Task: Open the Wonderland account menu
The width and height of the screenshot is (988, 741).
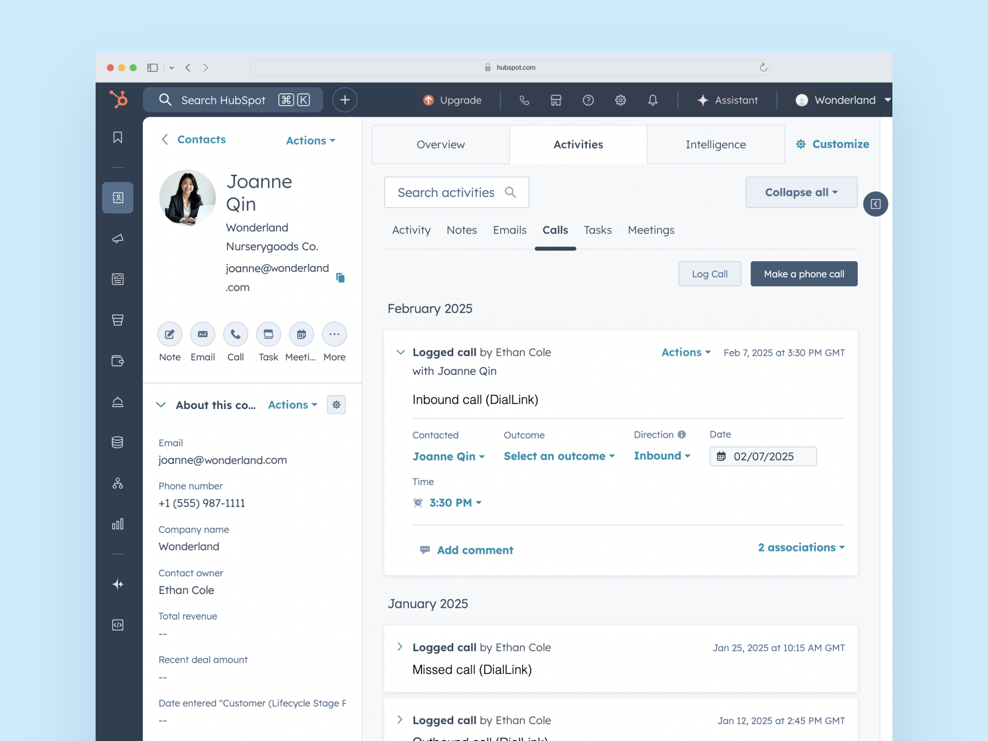Action: pos(842,100)
